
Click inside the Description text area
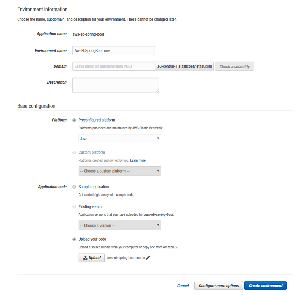(x=116, y=85)
